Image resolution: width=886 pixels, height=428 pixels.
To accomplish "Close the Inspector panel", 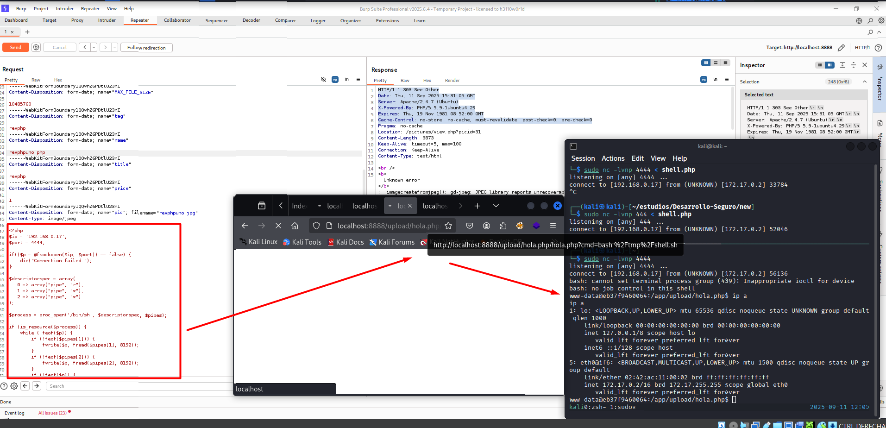I will [865, 65].
